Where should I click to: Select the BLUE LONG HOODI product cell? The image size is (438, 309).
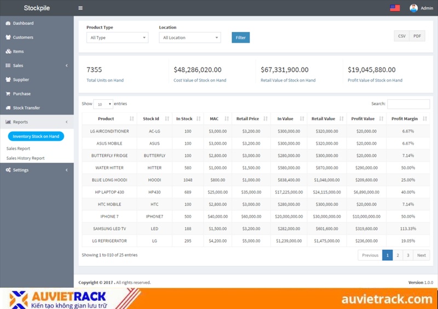[109, 180]
